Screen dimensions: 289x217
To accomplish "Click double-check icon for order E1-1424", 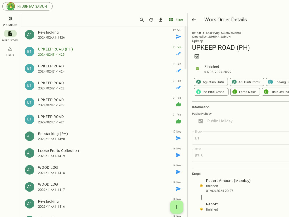I will (178, 71).
